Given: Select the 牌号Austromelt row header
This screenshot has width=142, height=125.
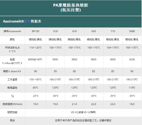Looking at the screenshot, I should point(12,31).
